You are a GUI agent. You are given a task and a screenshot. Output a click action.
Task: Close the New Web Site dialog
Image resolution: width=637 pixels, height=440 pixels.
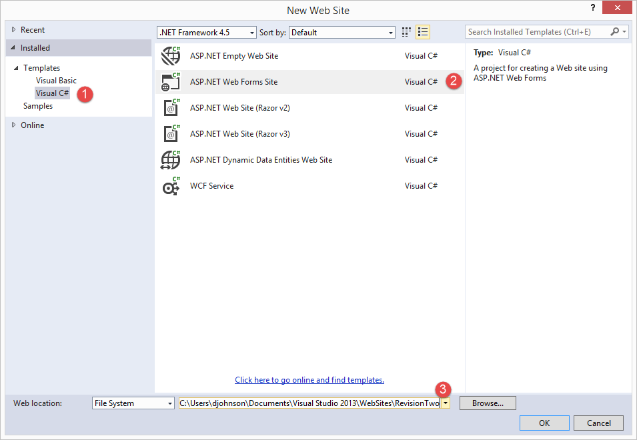[617, 7]
